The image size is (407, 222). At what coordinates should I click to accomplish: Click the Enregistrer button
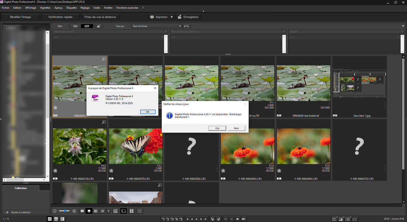click(x=188, y=17)
